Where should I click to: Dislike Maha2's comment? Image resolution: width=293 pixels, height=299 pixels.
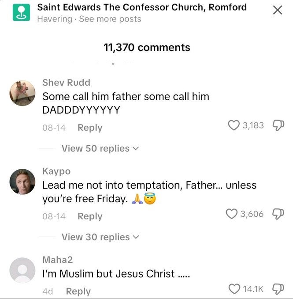(x=275, y=288)
